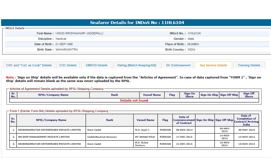Open the Rating [Watch Keeping/AB] tab
Screen dimensions: 271x158
click(x=137, y=65)
